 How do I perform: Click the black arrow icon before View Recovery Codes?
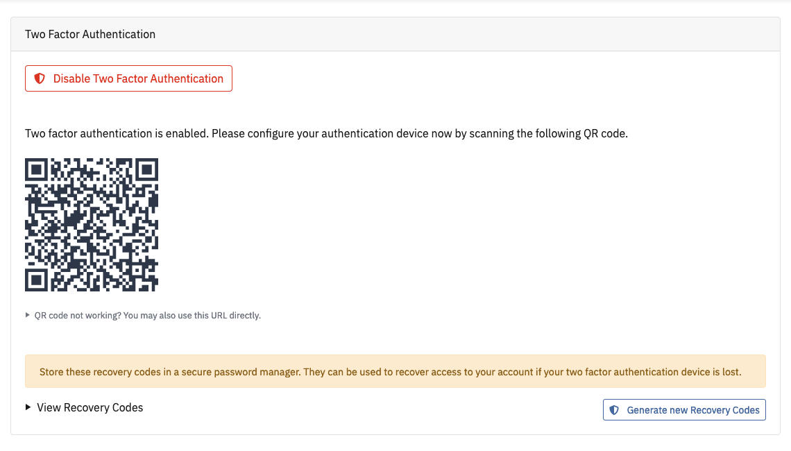click(28, 408)
